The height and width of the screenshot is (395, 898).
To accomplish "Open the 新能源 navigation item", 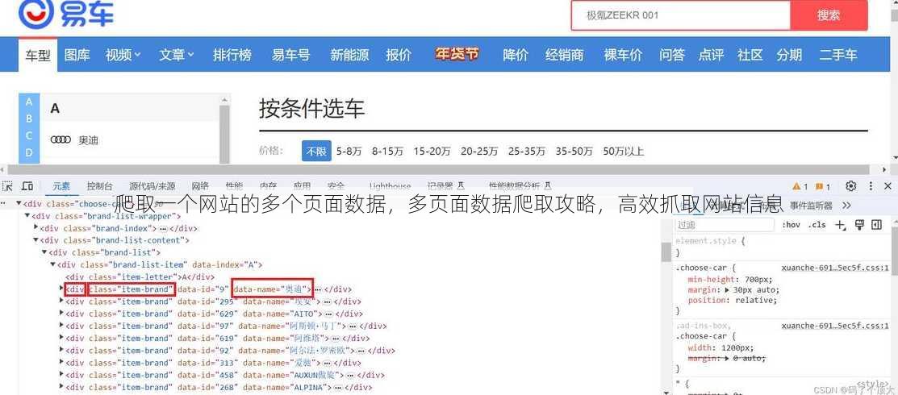I will click(x=349, y=55).
